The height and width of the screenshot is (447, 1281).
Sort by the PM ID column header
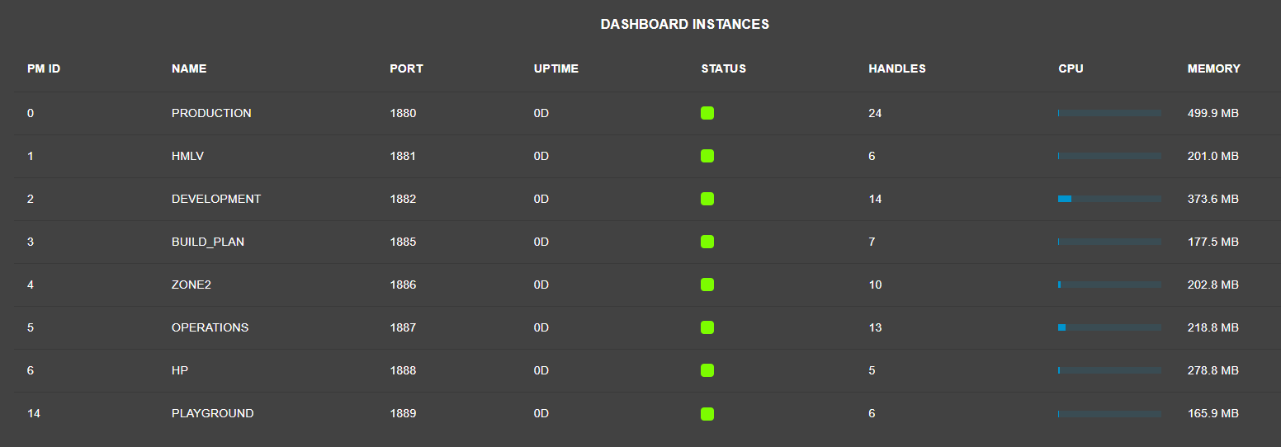tap(44, 68)
